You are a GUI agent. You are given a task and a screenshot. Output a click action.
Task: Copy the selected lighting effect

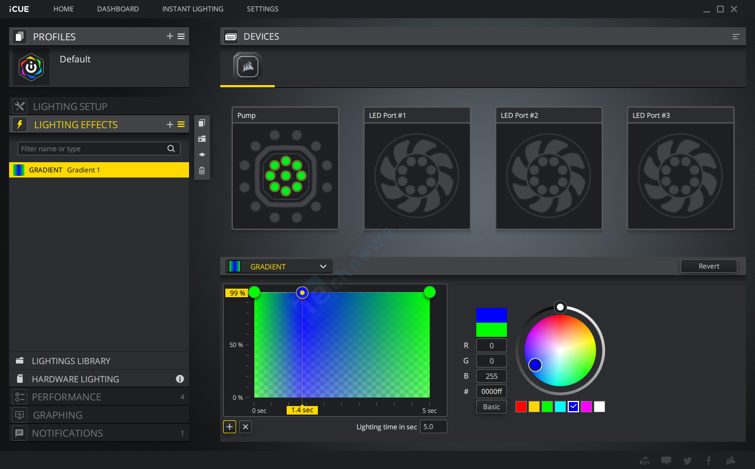(202, 123)
